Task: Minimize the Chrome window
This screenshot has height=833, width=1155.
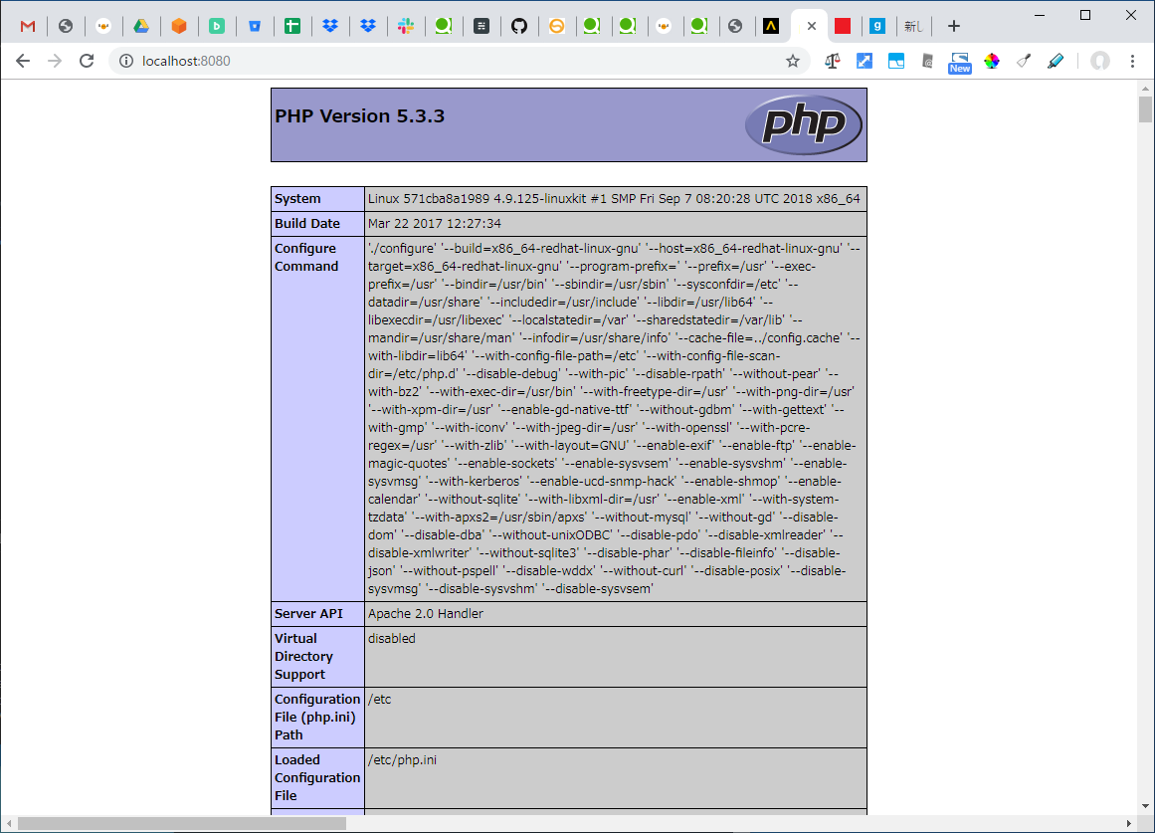Action: [1040, 15]
